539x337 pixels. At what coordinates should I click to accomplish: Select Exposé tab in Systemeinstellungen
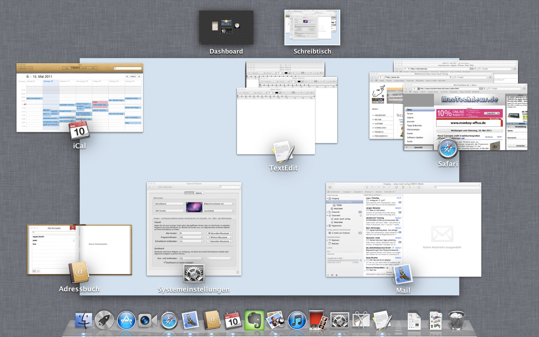(189, 193)
